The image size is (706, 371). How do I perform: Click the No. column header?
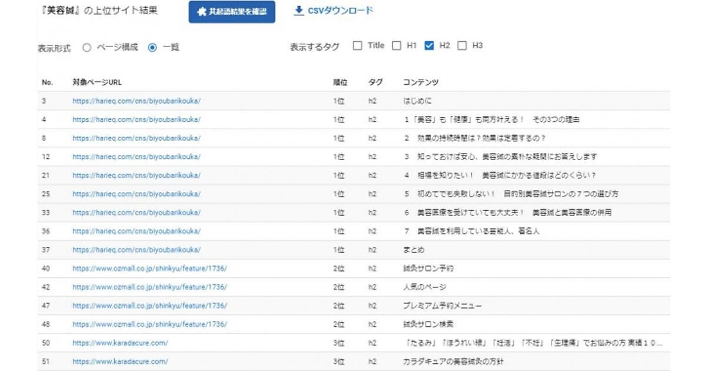[x=47, y=82]
